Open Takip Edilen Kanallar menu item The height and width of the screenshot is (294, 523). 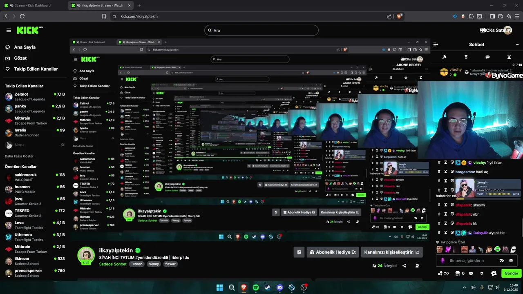pos(31,69)
